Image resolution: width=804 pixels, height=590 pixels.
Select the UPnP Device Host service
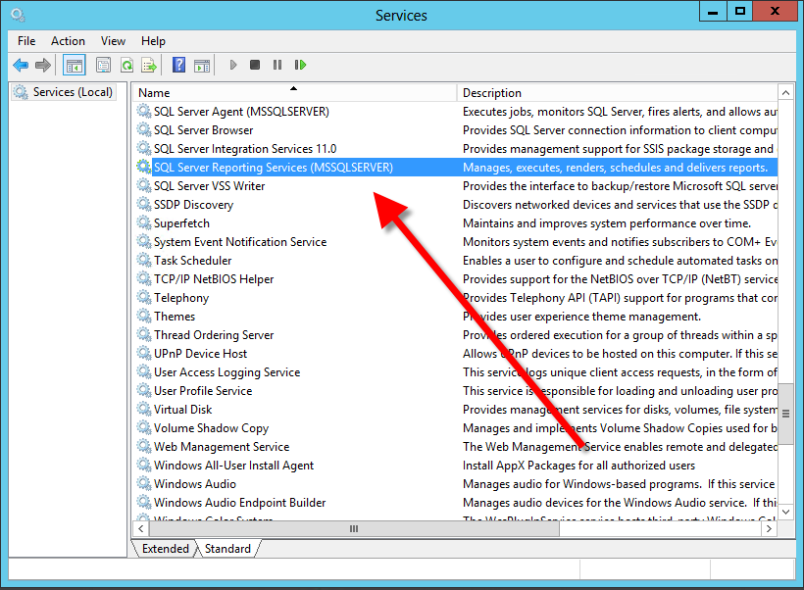[200, 353]
